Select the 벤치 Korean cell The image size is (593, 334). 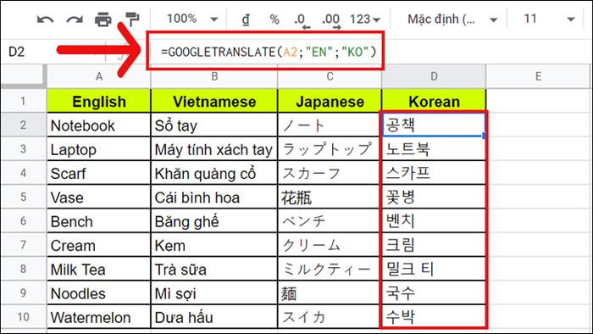(434, 221)
